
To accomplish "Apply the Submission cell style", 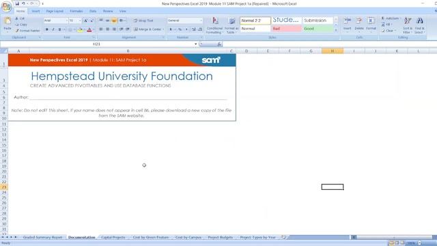I will point(318,20).
